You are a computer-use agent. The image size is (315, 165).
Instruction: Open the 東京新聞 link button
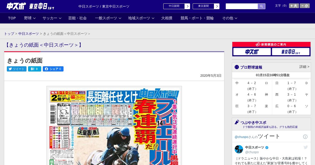click(203, 6)
